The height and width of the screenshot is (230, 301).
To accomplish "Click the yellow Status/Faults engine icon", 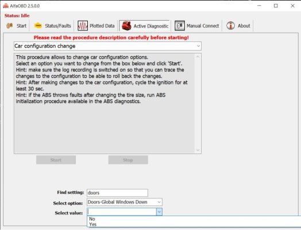I will (38, 25).
